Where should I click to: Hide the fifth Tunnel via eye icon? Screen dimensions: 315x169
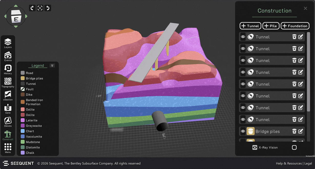pos(243,84)
